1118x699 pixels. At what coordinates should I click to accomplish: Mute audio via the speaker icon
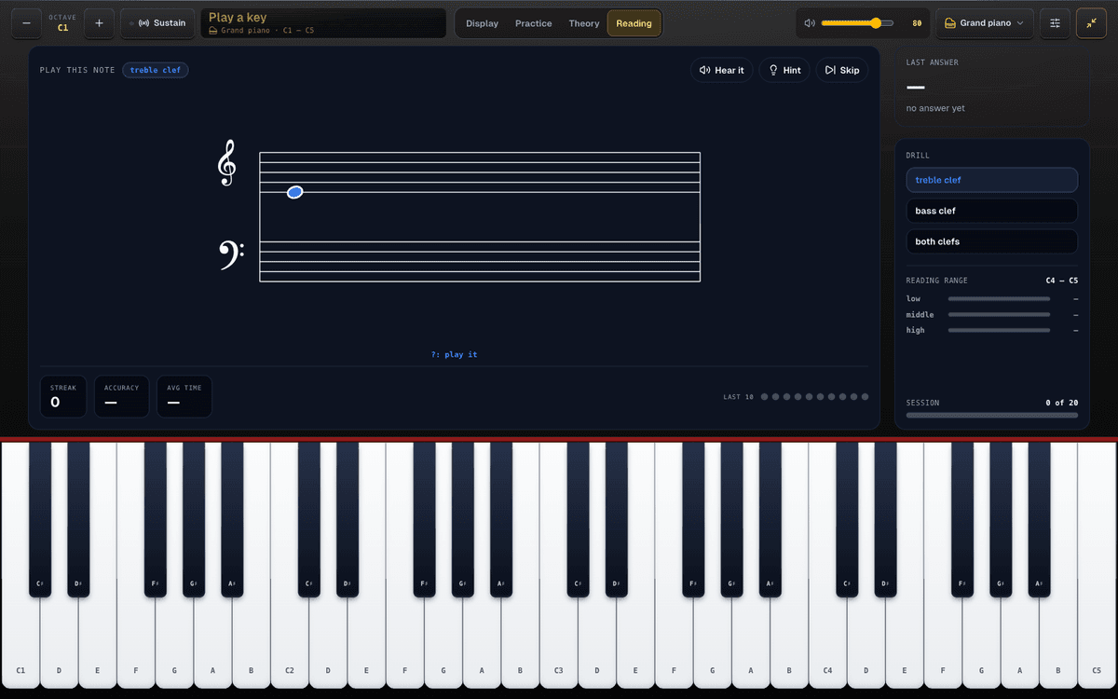click(810, 23)
